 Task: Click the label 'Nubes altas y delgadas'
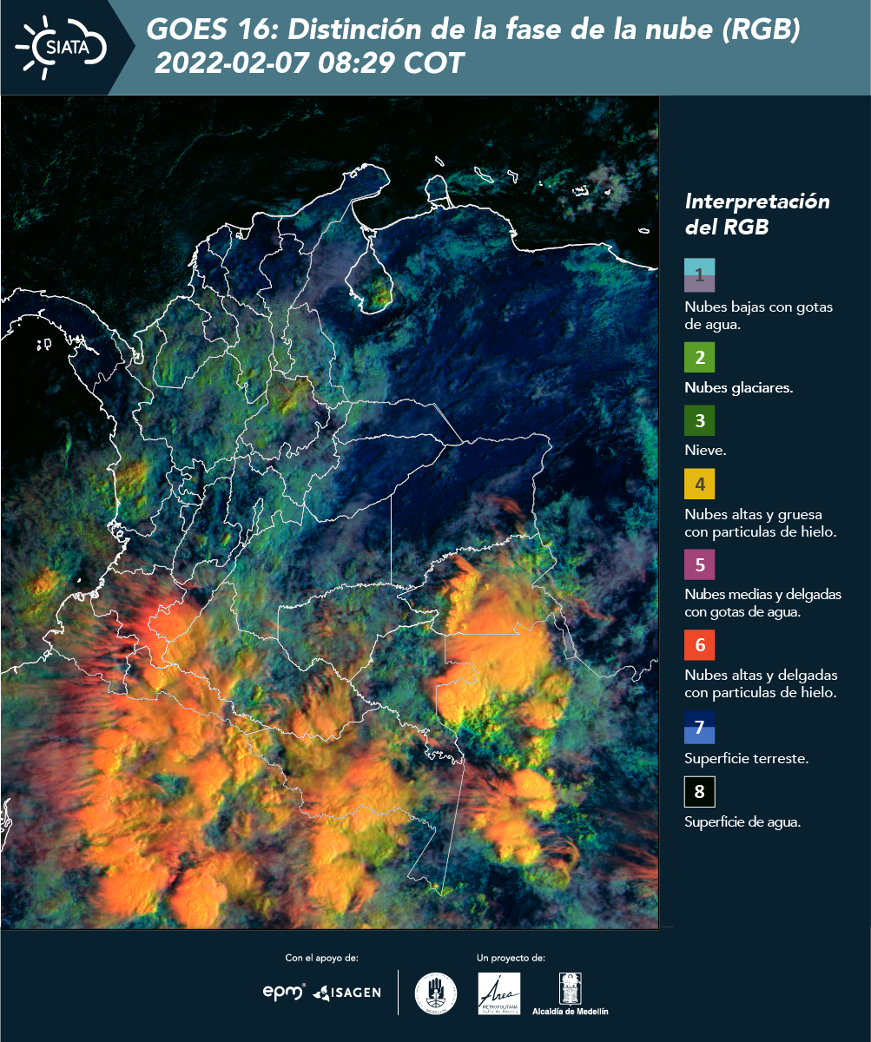(x=761, y=675)
